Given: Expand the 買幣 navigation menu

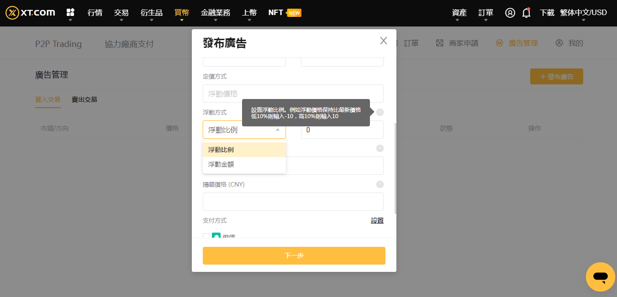Looking at the screenshot, I should 182,13.
